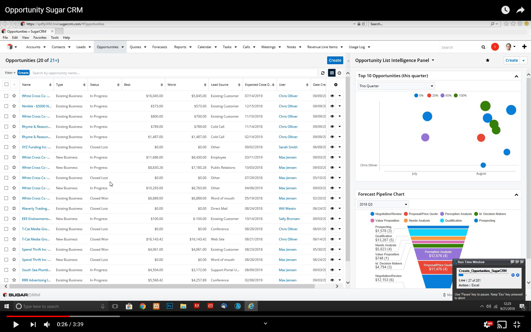The height and width of the screenshot is (332, 531).
Task: Open File Explorer from the taskbar
Action: tap(183, 306)
